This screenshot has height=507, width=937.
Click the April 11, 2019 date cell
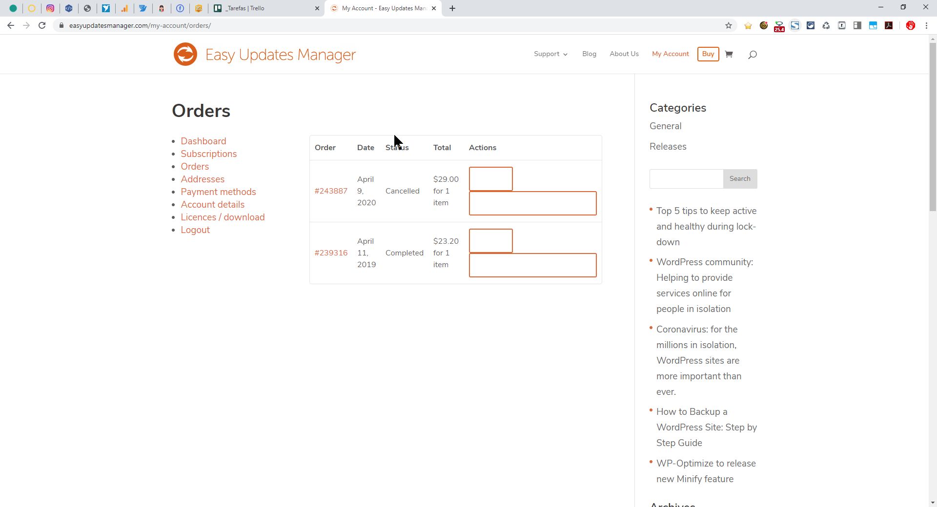367,253
